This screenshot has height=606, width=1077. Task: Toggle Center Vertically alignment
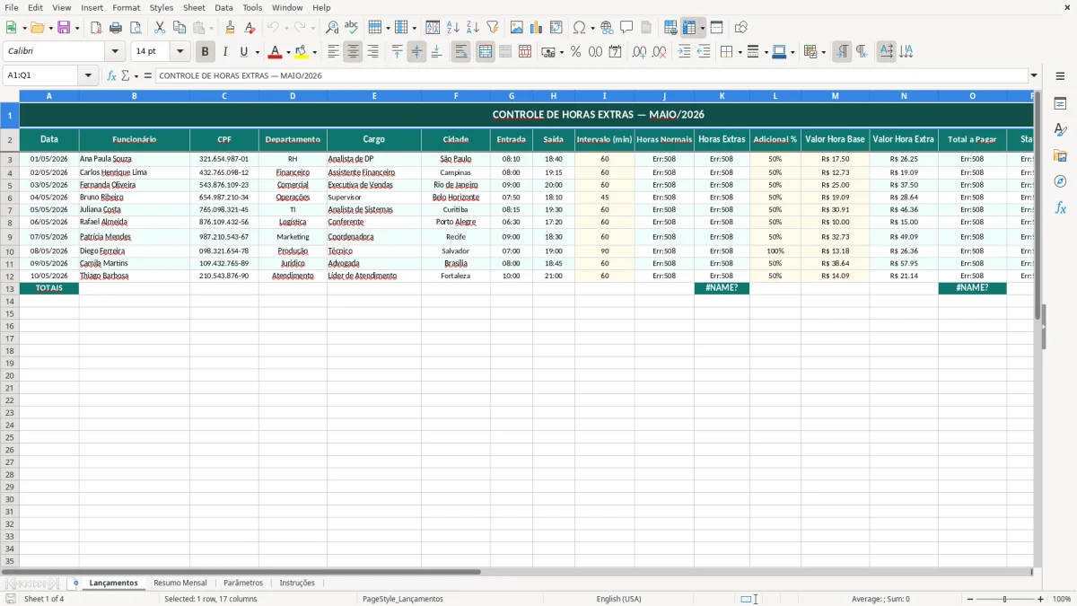(x=416, y=52)
